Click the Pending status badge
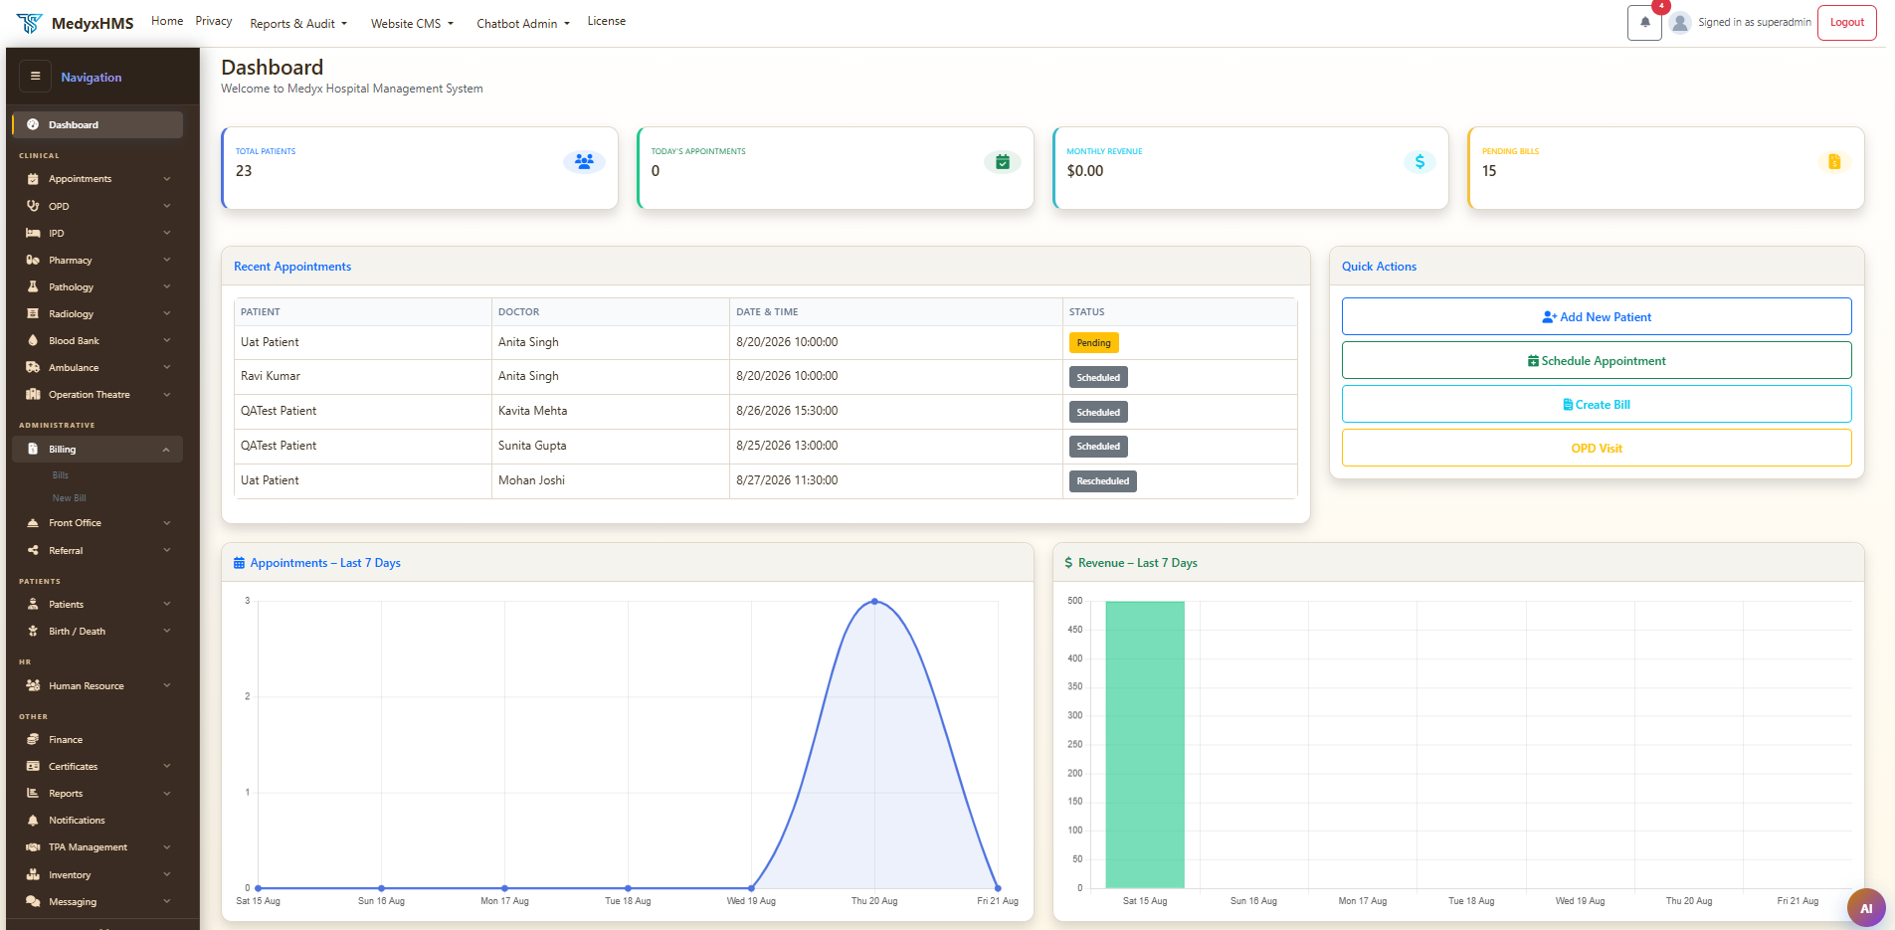The width and height of the screenshot is (1895, 930). coord(1094,343)
